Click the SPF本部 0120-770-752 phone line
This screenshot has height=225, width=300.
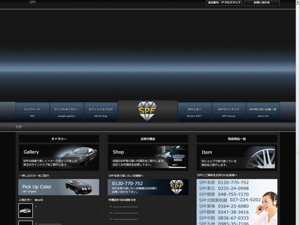point(224,182)
